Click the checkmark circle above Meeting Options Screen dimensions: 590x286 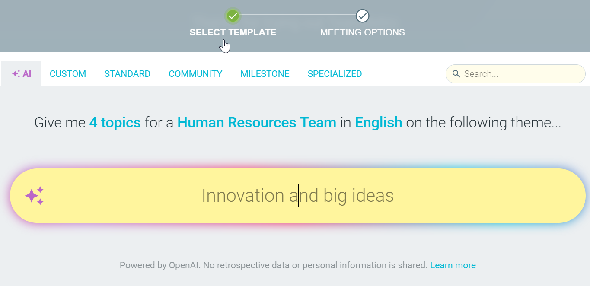(x=362, y=16)
